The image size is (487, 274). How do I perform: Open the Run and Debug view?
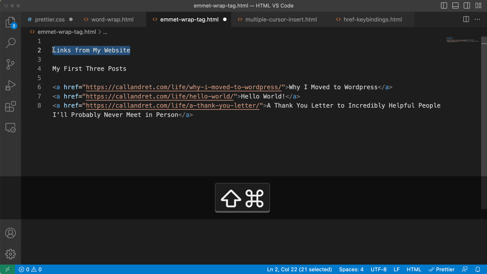tap(10, 86)
